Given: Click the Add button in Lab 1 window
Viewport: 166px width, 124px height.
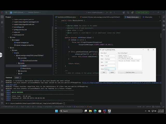Looking at the screenshot, I should (104, 72).
